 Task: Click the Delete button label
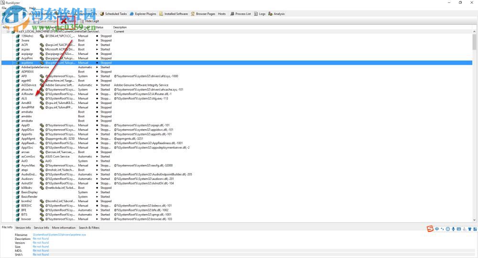pyautogui.click(x=71, y=21)
